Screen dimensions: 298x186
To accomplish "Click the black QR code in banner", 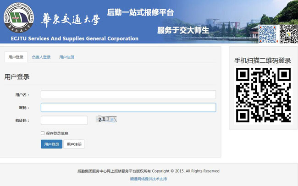I will (x=288, y=34).
